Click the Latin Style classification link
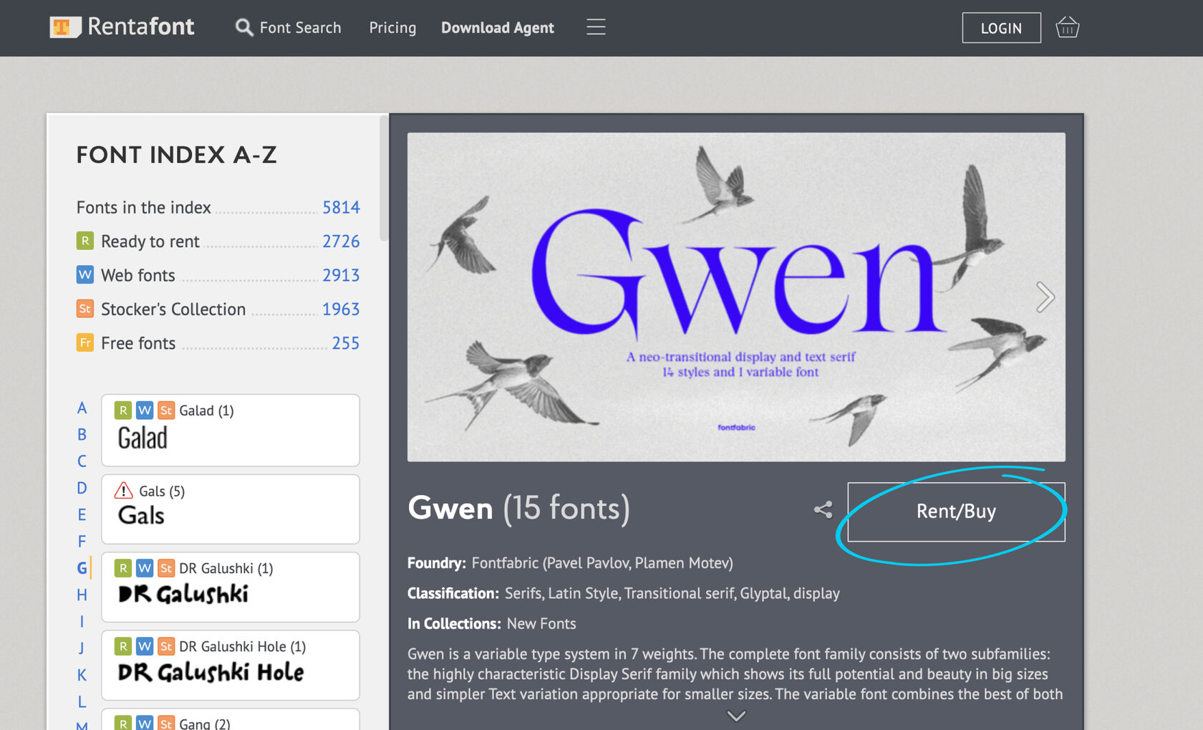This screenshot has height=730, width=1203. (x=584, y=593)
